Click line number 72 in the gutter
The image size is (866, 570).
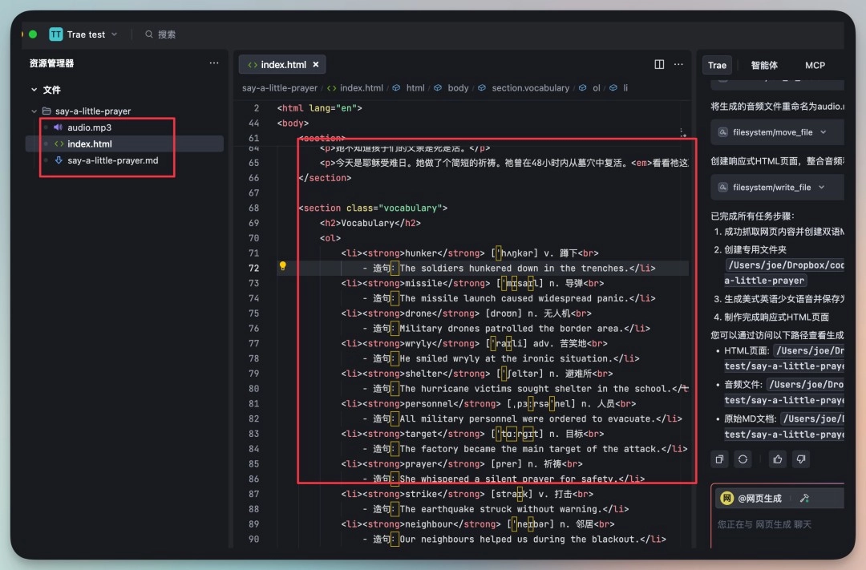[x=253, y=269]
